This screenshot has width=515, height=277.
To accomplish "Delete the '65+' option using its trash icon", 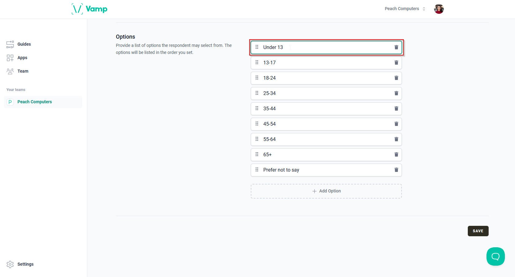I will pyautogui.click(x=396, y=154).
